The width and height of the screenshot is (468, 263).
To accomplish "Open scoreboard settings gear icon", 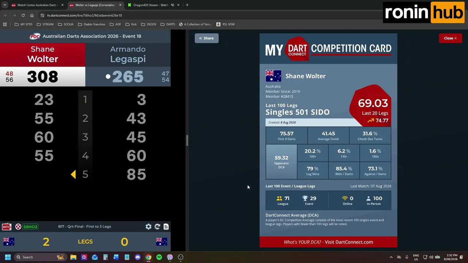I will [148, 226].
